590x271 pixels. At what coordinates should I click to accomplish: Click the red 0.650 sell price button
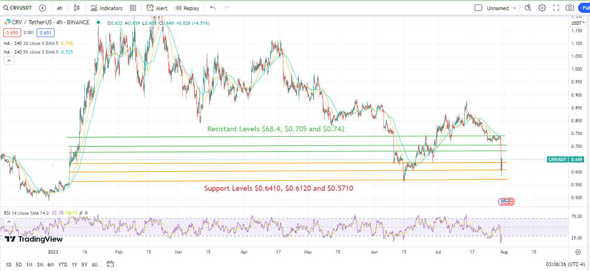tap(11, 33)
